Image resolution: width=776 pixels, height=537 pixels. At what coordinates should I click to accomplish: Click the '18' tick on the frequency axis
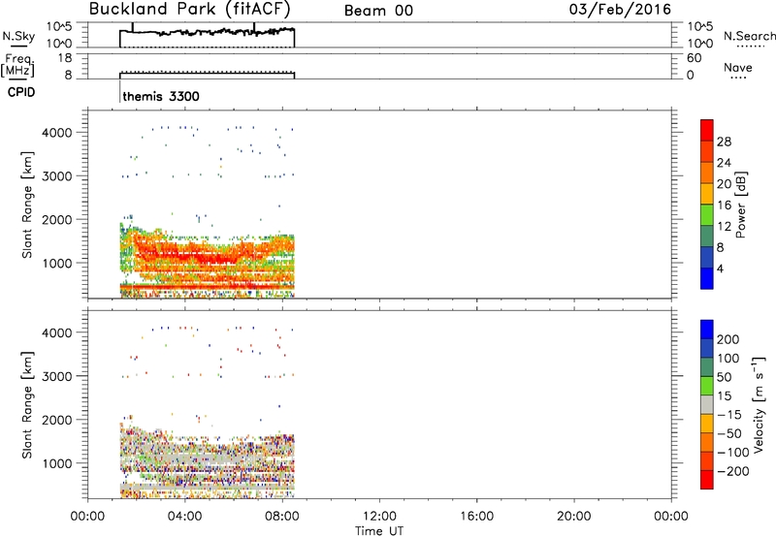(66, 58)
